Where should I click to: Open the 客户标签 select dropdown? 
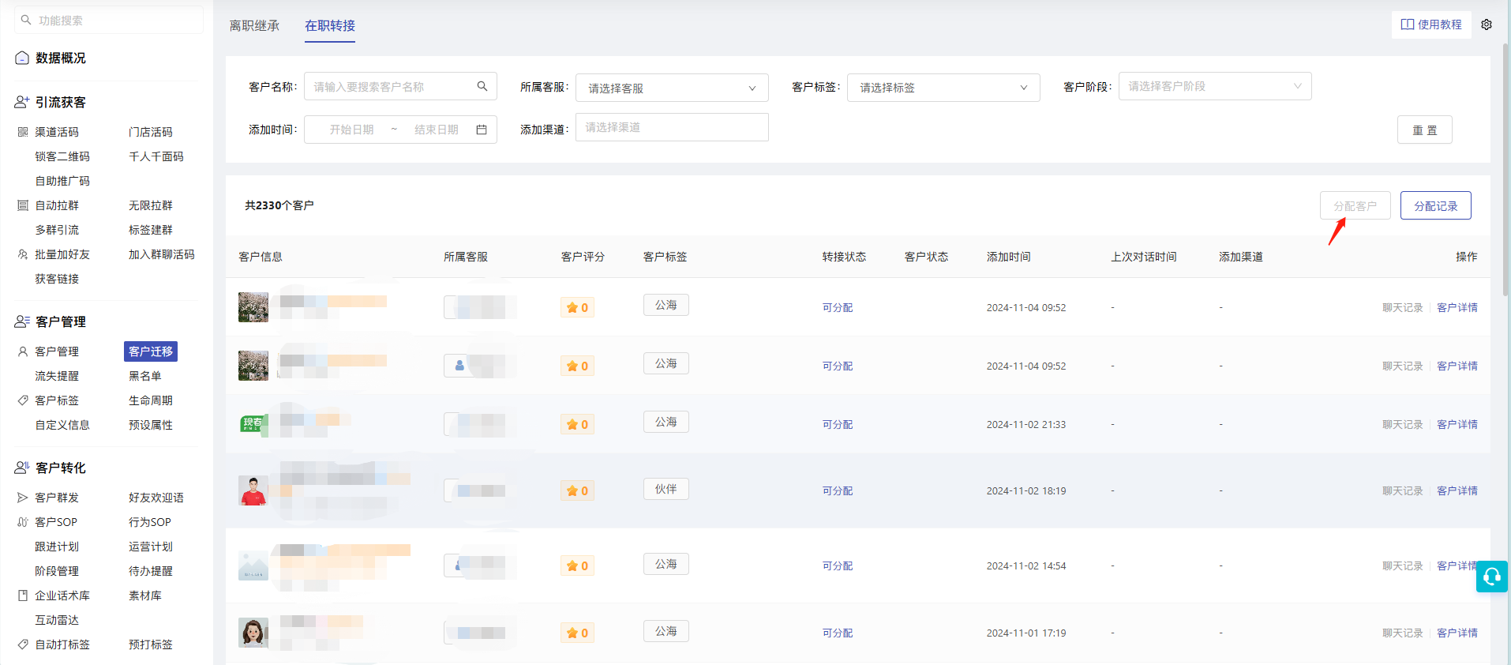click(x=943, y=88)
